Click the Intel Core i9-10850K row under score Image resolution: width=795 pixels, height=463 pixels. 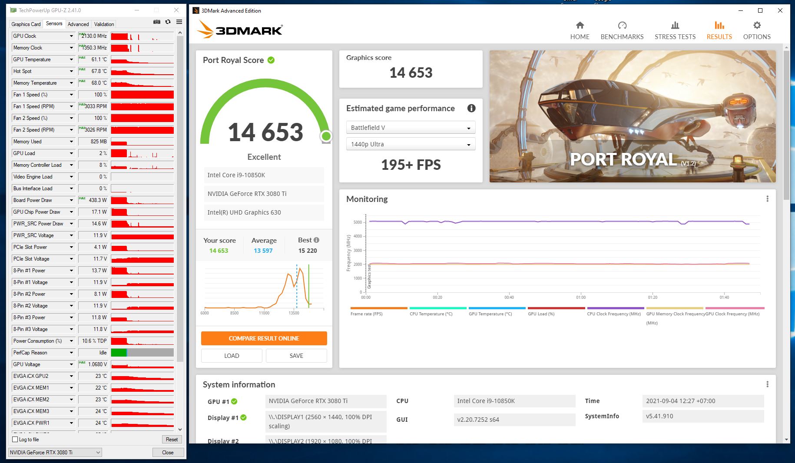[x=264, y=175]
